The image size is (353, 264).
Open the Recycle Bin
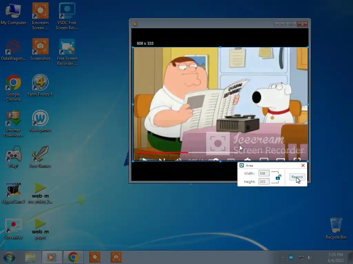pyautogui.click(x=336, y=228)
